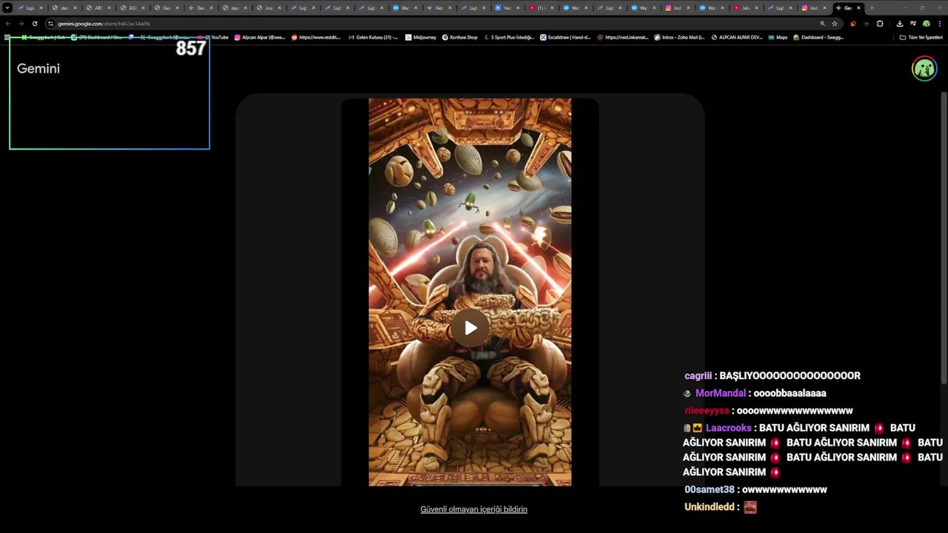Image resolution: width=948 pixels, height=533 pixels.
Task: Open the Gemini account avatar
Action: (924, 69)
